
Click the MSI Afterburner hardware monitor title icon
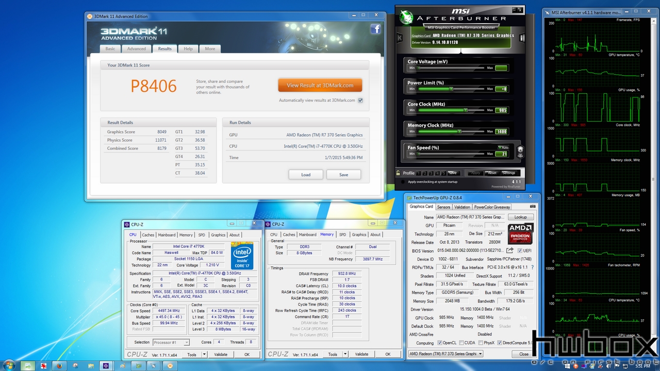pos(548,12)
